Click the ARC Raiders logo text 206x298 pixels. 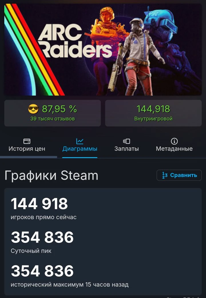pyautogui.click(x=75, y=41)
